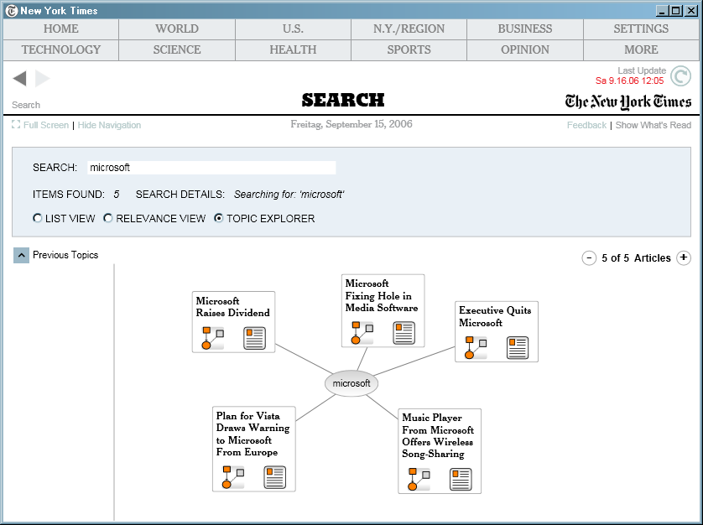This screenshot has width=703, height=525.
Task: Open the Settings menu item
Action: click(641, 29)
